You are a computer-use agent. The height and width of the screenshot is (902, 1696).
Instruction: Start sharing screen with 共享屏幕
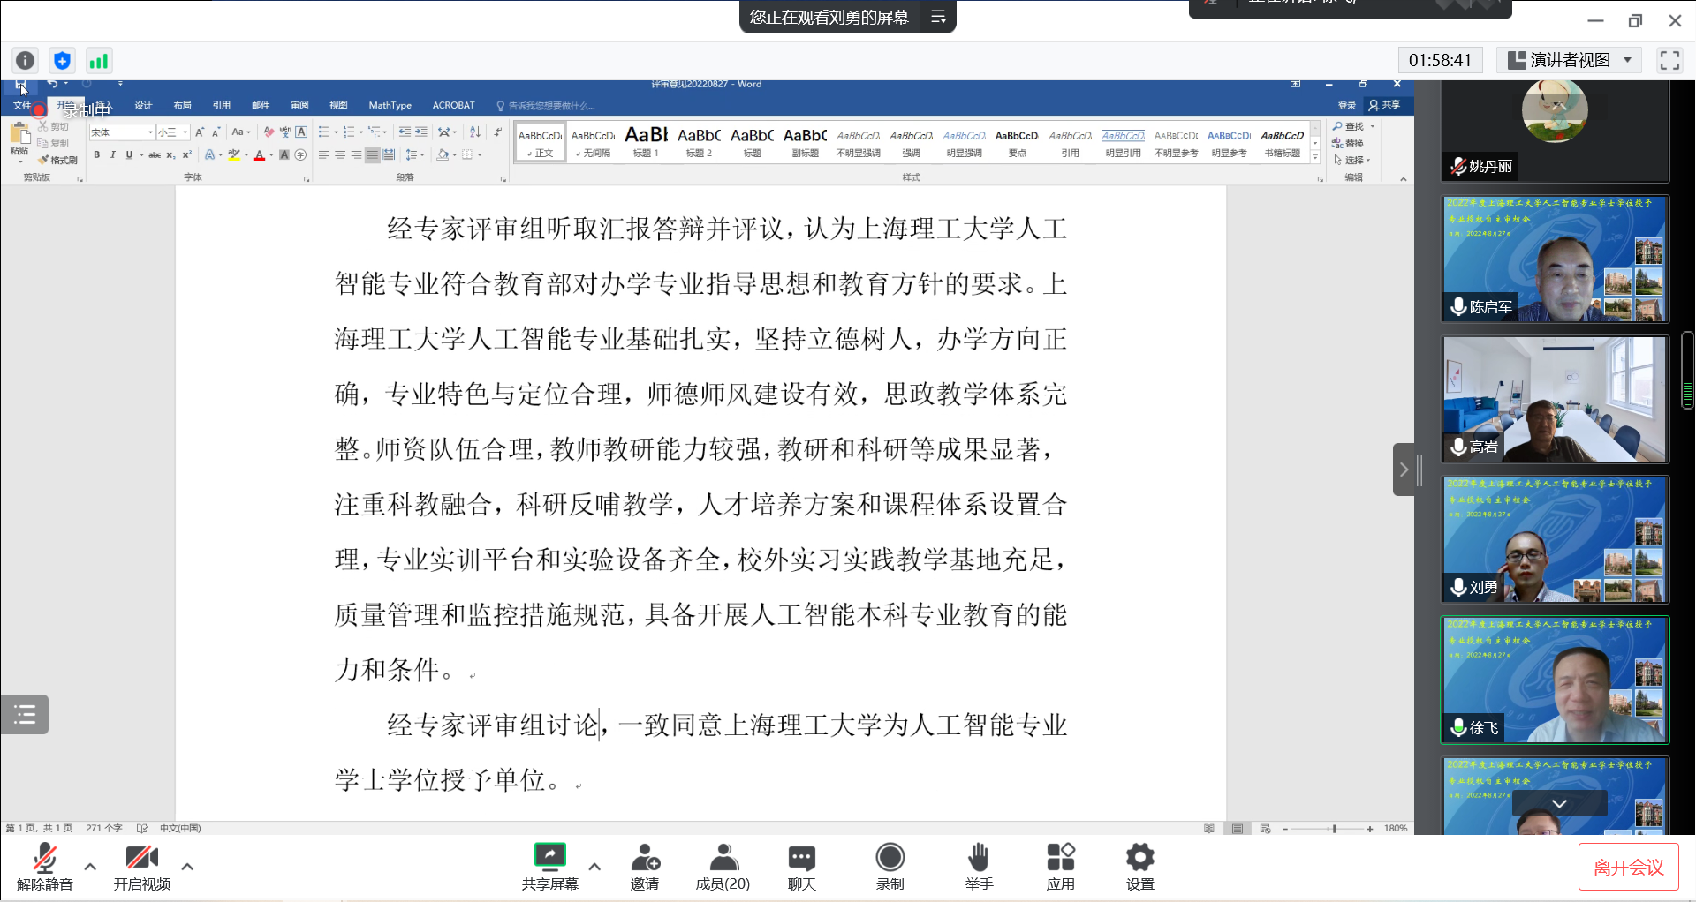pyautogui.click(x=549, y=866)
